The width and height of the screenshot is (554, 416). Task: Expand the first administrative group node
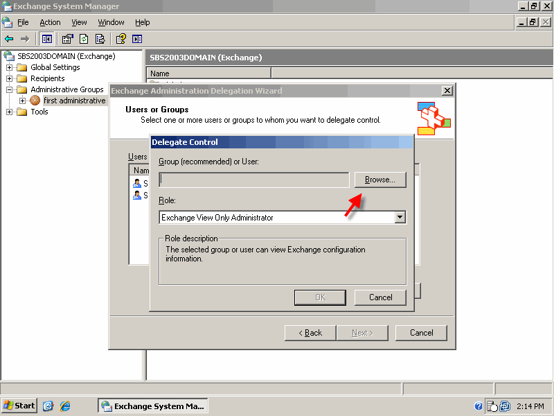click(23, 101)
